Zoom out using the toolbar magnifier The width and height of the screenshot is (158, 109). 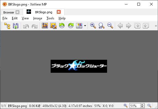[x=110, y=26]
